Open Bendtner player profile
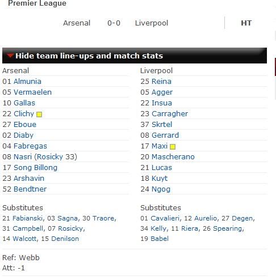 [30, 189]
